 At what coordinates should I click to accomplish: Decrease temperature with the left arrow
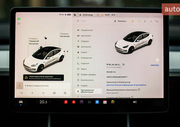[37, 102]
